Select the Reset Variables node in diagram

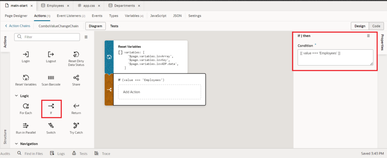[146, 57]
